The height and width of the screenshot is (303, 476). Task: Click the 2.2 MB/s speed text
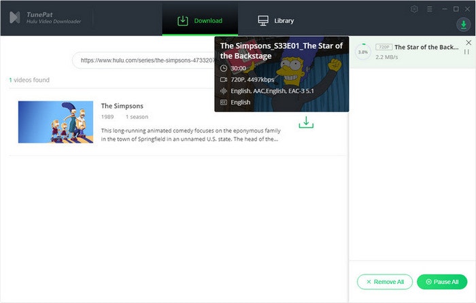tap(386, 57)
